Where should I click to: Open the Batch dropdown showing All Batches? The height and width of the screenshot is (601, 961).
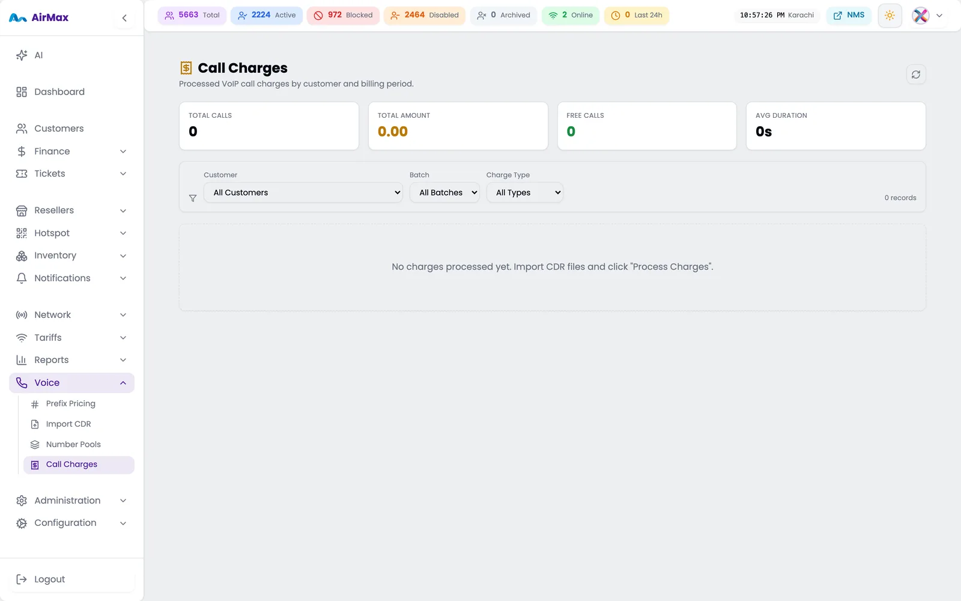tap(444, 192)
